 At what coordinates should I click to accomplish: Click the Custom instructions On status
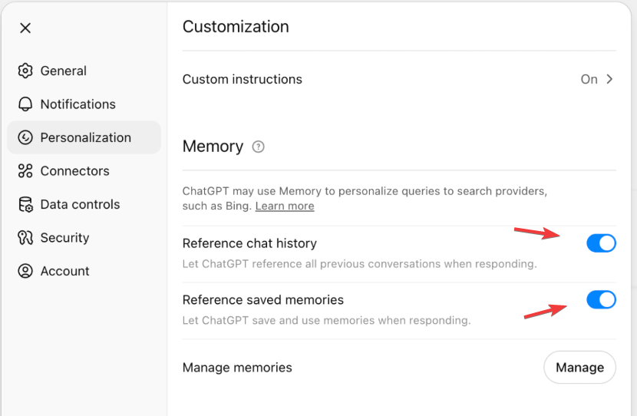point(589,79)
